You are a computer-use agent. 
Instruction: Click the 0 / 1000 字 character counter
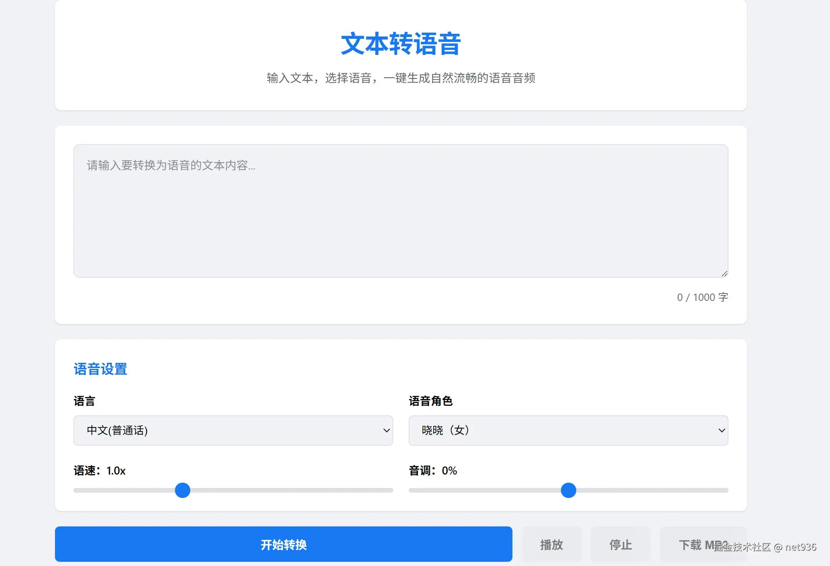click(702, 297)
